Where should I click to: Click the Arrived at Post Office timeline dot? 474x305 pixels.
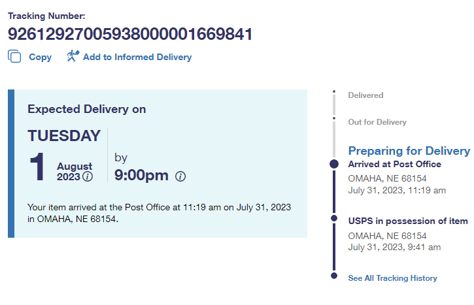point(334,164)
